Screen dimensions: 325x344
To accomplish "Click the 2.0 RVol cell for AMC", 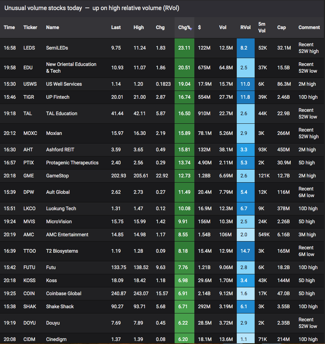I will point(245,234).
